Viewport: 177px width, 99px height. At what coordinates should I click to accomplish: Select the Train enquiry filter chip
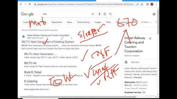[x=122, y=22]
